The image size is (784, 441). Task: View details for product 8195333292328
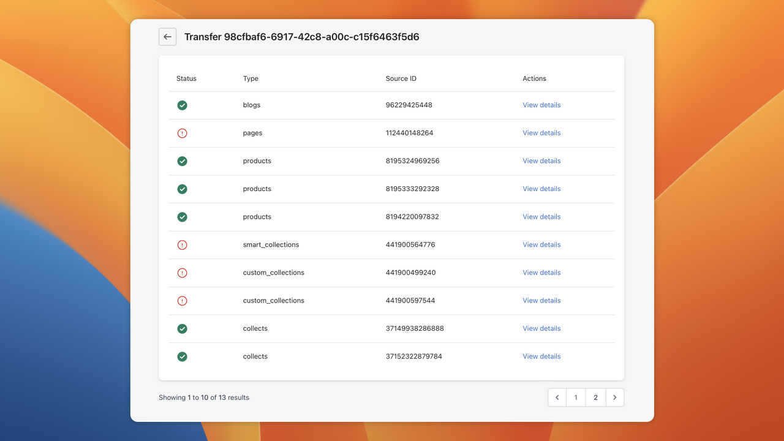541,189
